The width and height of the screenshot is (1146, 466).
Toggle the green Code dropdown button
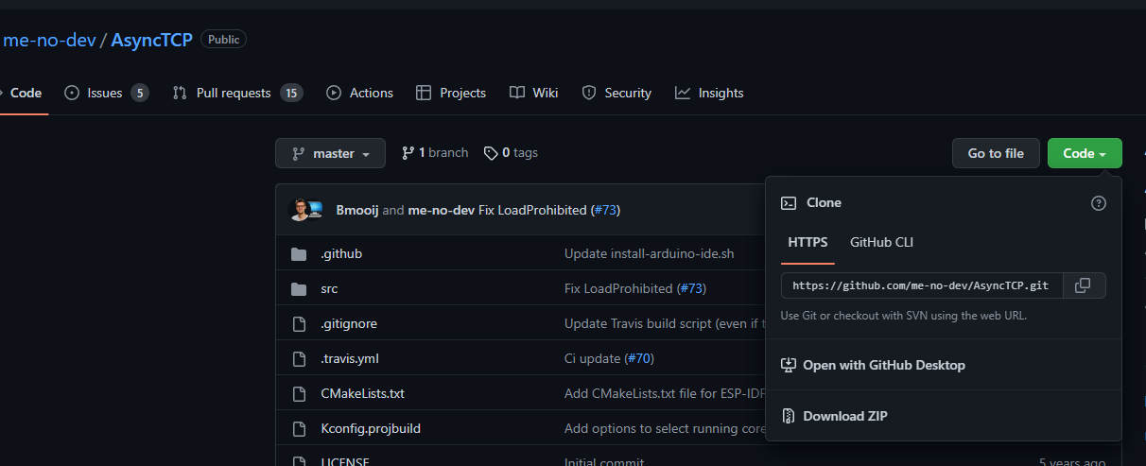[x=1085, y=153]
